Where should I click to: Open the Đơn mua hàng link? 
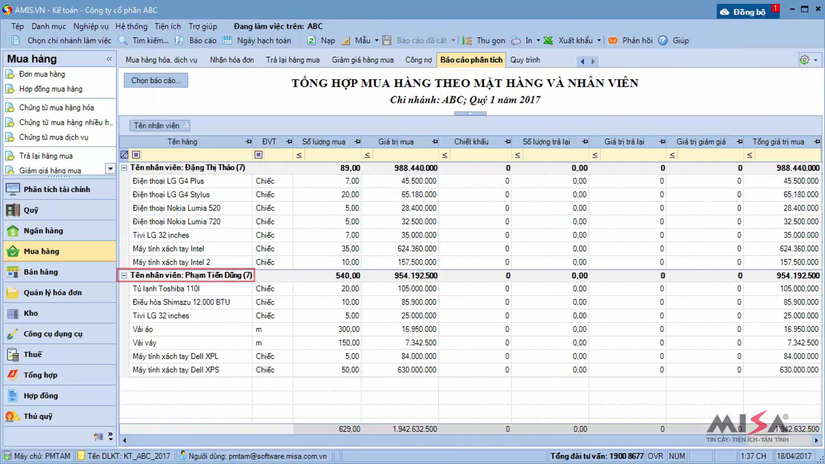pos(42,74)
